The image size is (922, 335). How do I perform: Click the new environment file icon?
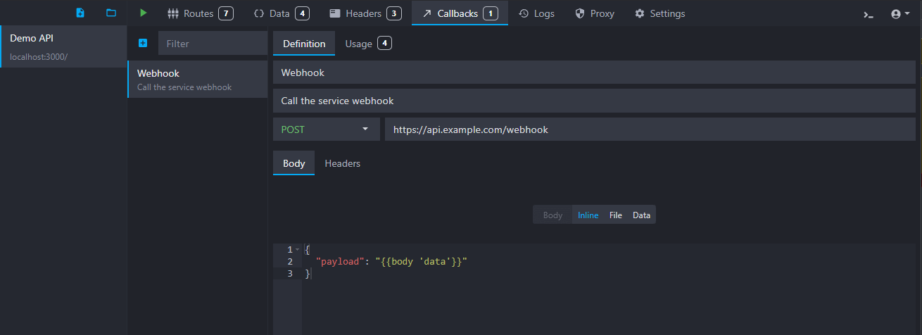[x=80, y=13]
